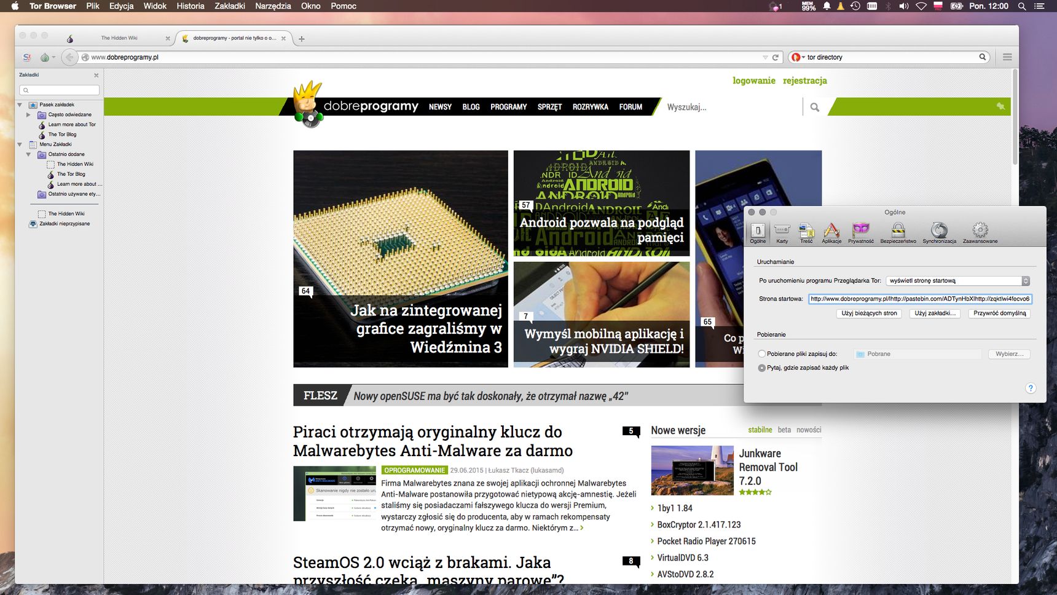
Task: Open the Edycja menu
Action: point(122,6)
